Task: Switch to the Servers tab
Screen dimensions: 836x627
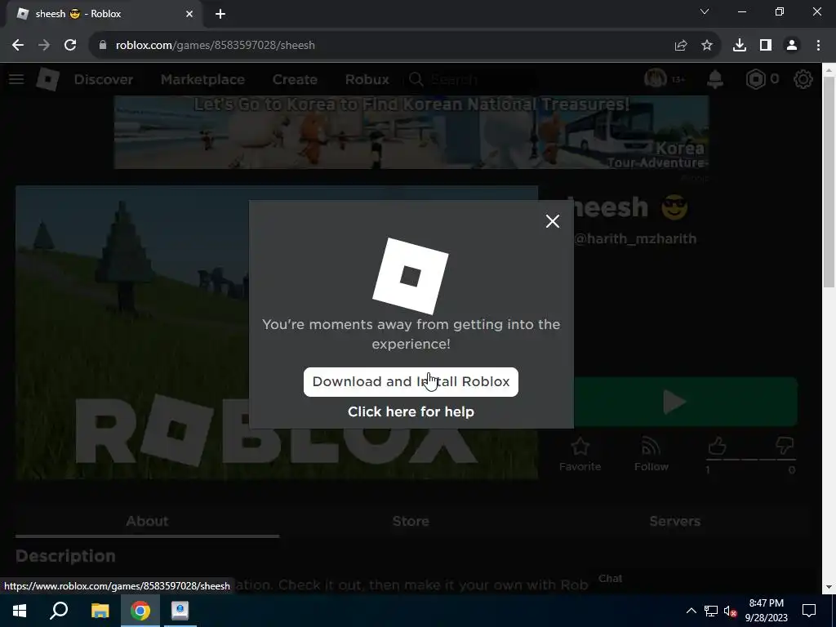Action: coord(674,521)
